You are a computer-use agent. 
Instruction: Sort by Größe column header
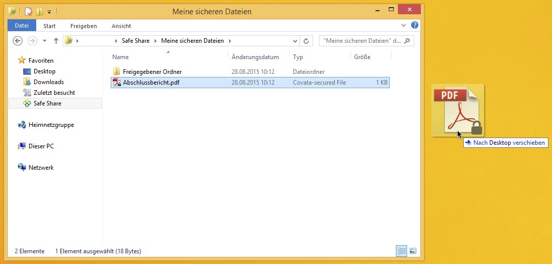[362, 57]
